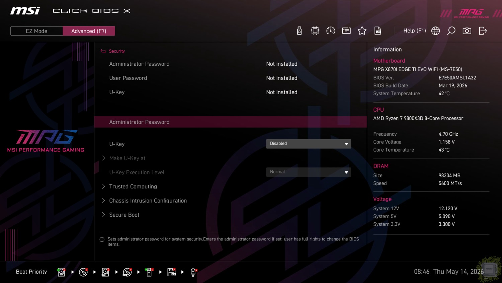Open the U-Key Disabled dropdown
The image size is (502, 283).
click(x=308, y=144)
